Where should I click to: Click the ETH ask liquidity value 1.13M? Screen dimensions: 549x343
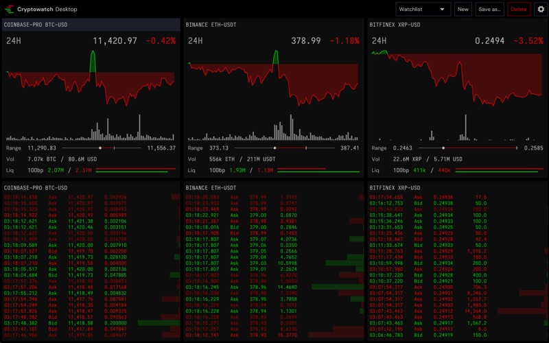266,170
